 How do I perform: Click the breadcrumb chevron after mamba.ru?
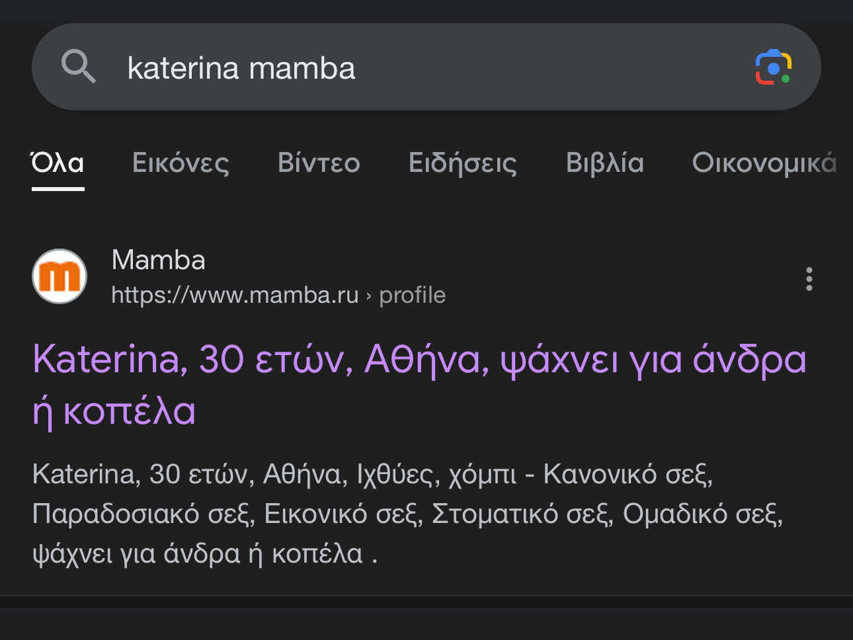pyautogui.click(x=368, y=296)
